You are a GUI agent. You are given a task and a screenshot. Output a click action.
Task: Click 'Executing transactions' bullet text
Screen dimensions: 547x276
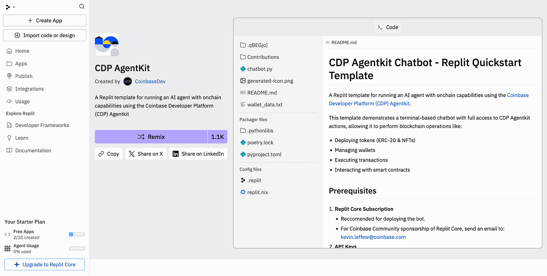pos(361,160)
